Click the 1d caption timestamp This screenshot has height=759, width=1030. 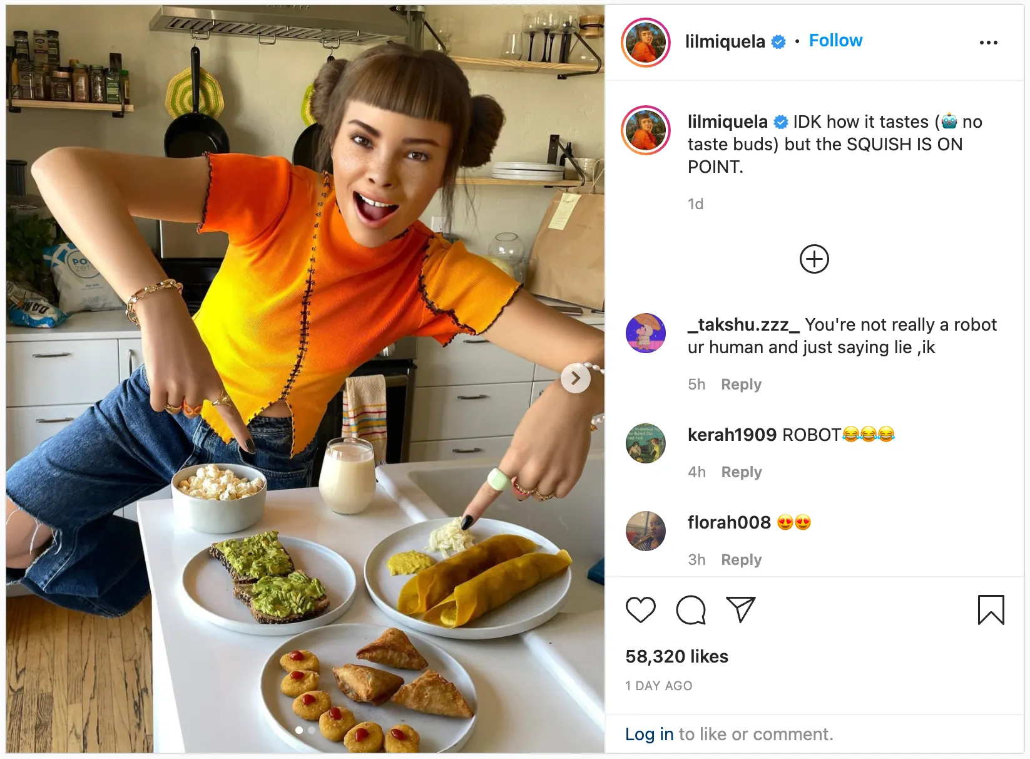pos(695,203)
